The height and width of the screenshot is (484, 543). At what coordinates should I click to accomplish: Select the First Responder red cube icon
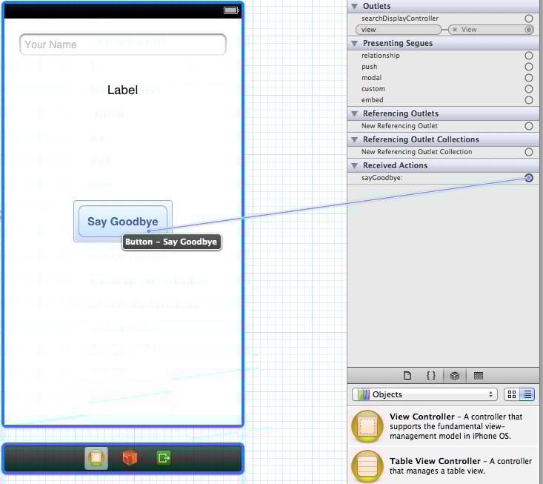point(130,458)
